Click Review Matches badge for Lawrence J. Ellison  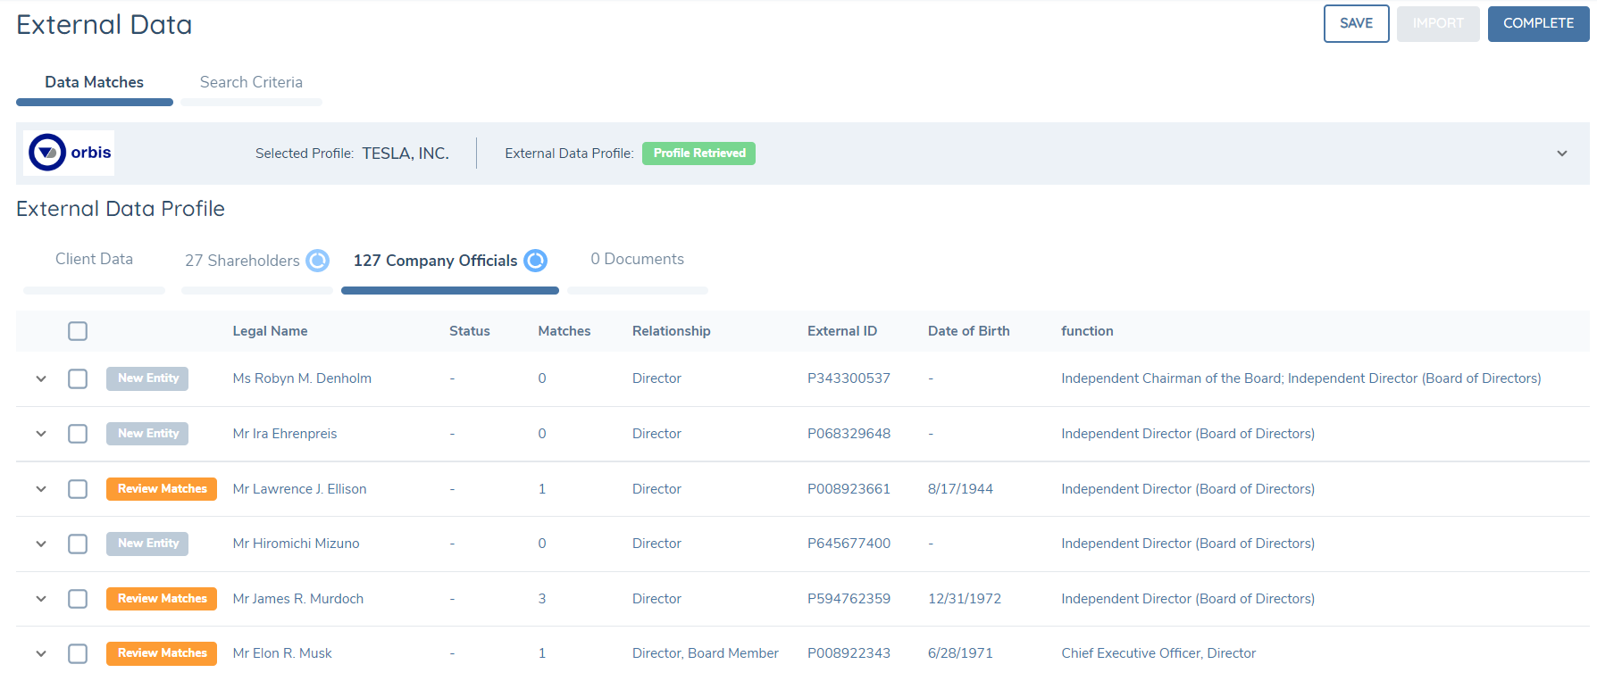tap(162, 489)
